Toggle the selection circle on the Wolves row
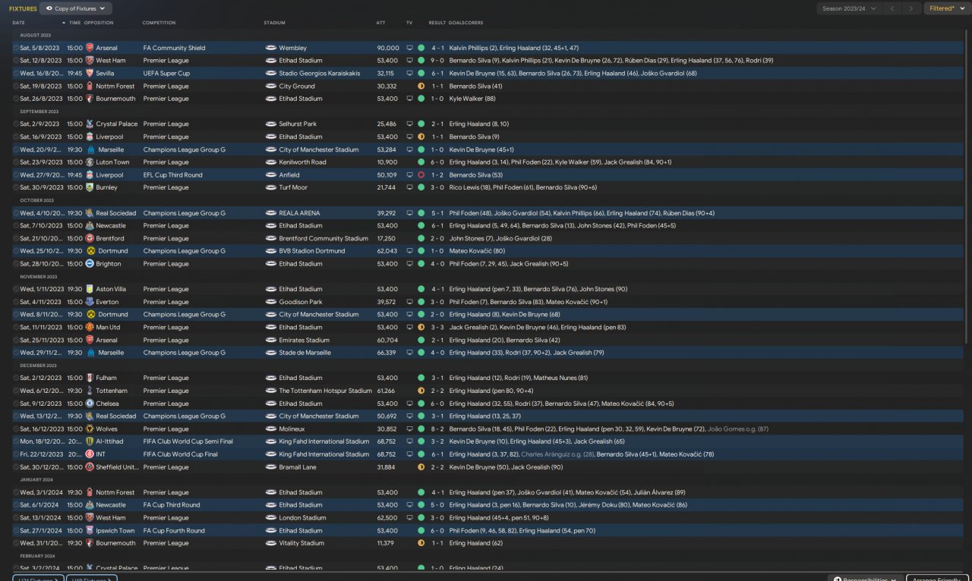 pyautogui.click(x=16, y=429)
